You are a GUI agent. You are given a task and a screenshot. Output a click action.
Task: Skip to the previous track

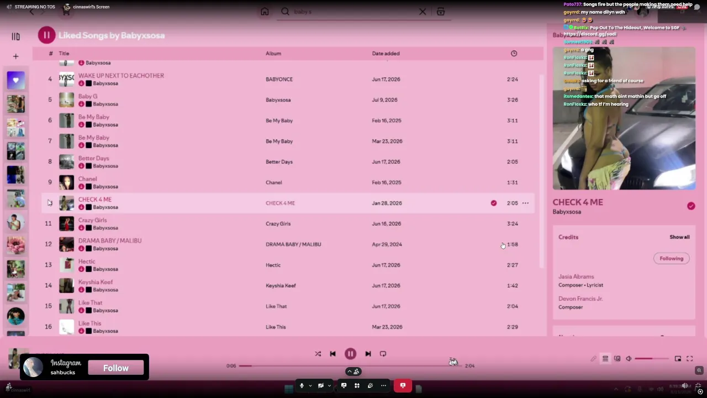click(333, 354)
